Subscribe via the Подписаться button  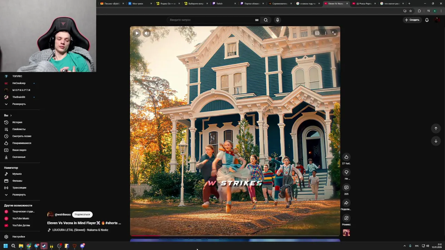coord(82,215)
